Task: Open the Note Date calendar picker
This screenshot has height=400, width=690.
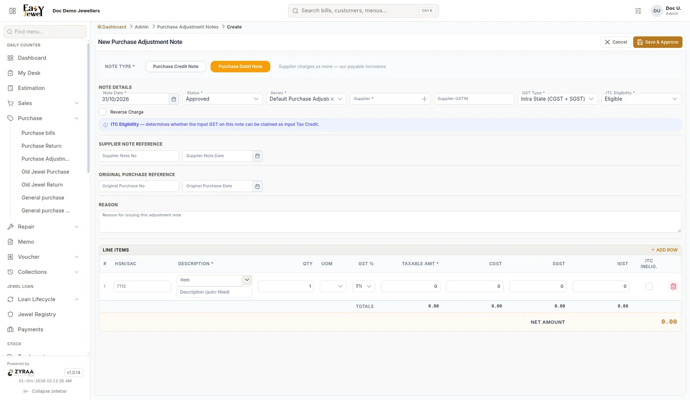Action: click(174, 99)
